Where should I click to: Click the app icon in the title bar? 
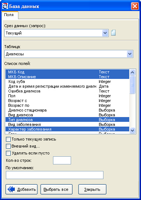(5, 6)
